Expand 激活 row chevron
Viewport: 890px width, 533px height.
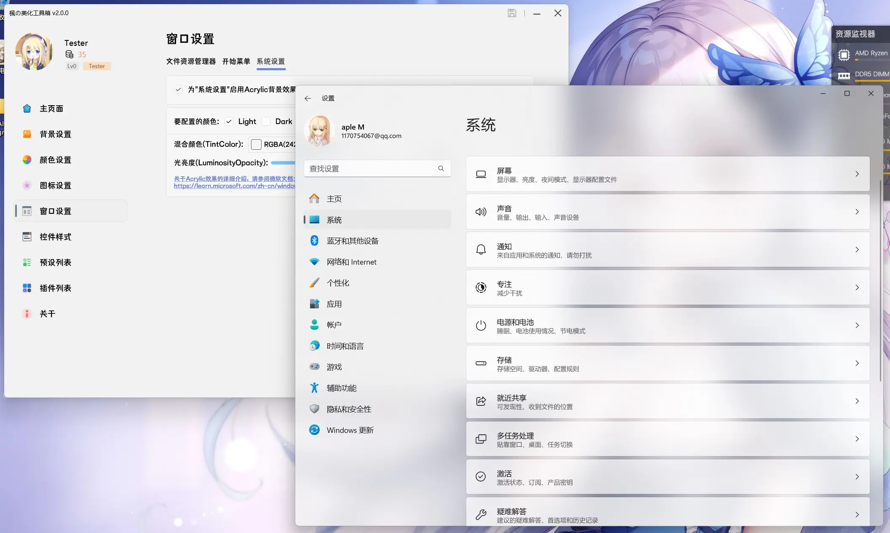(x=857, y=477)
